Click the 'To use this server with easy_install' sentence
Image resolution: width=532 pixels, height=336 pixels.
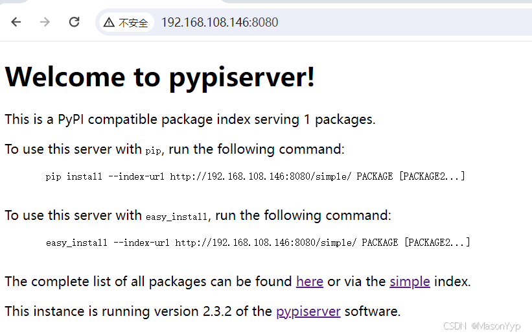[198, 215]
